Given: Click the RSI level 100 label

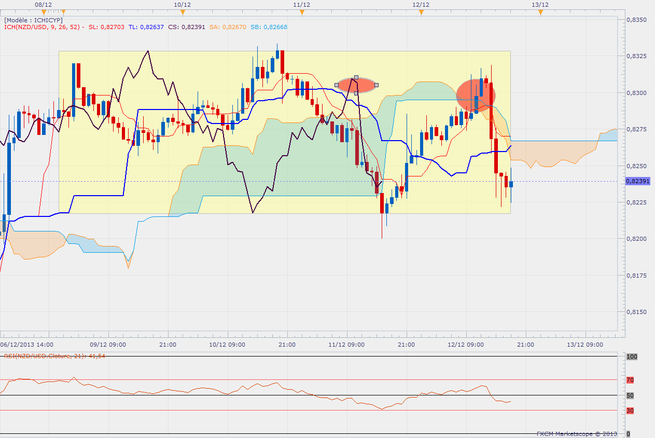Looking at the screenshot, I should (x=632, y=357).
